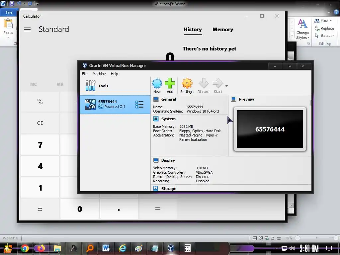The height and width of the screenshot is (255, 340).
Task: Open VirtualBox machine Settings gear
Action: pos(187,83)
